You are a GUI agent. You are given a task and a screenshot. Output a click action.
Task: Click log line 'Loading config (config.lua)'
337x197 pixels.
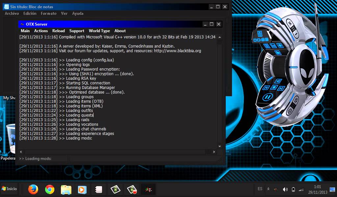pos(66,60)
